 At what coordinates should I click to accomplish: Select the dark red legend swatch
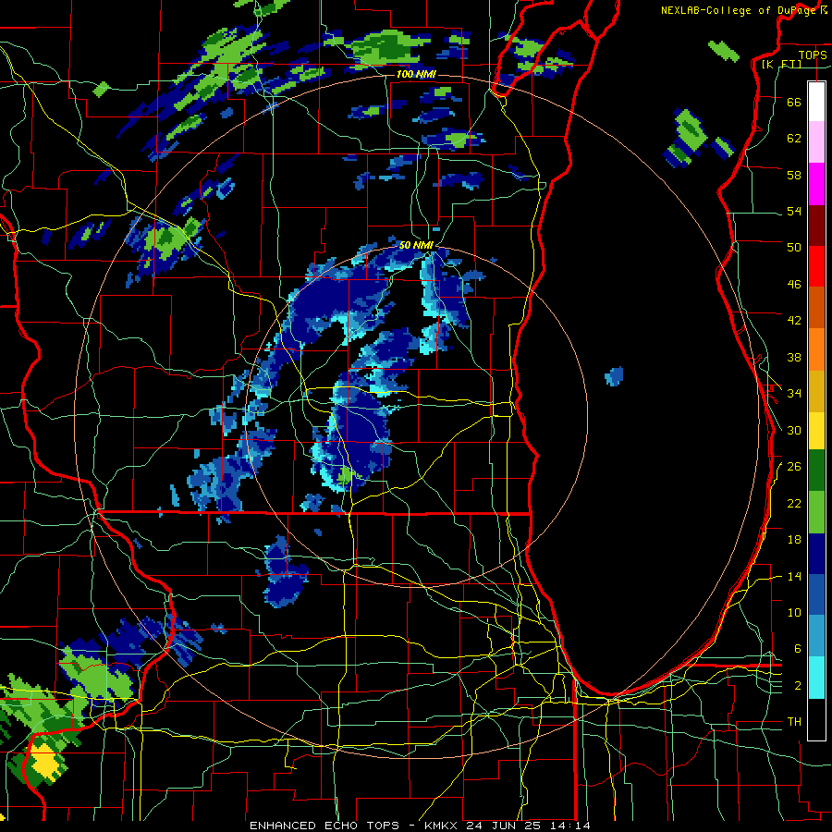tap(816, 226)
